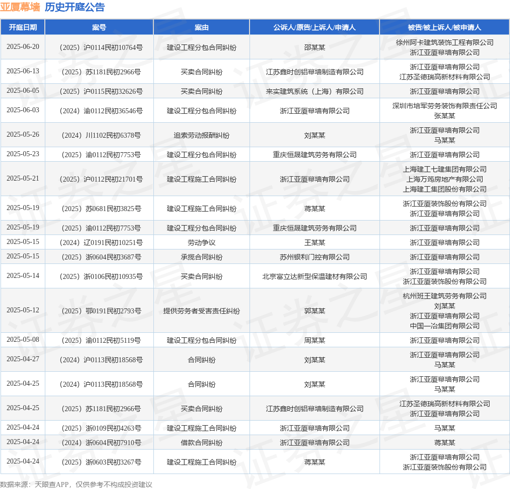
Task: Click 江苏鑫时创铝幕墙制造有限公司 in the 2025-06-13 row
Action: (315, 72)
